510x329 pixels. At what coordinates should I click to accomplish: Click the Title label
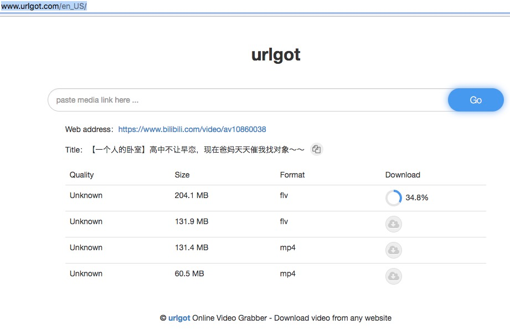point(74,150)
